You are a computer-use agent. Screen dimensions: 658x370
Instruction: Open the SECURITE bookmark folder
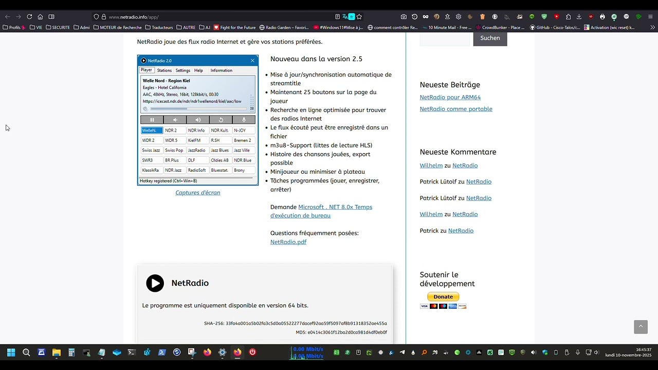click(x=58, y=27)
